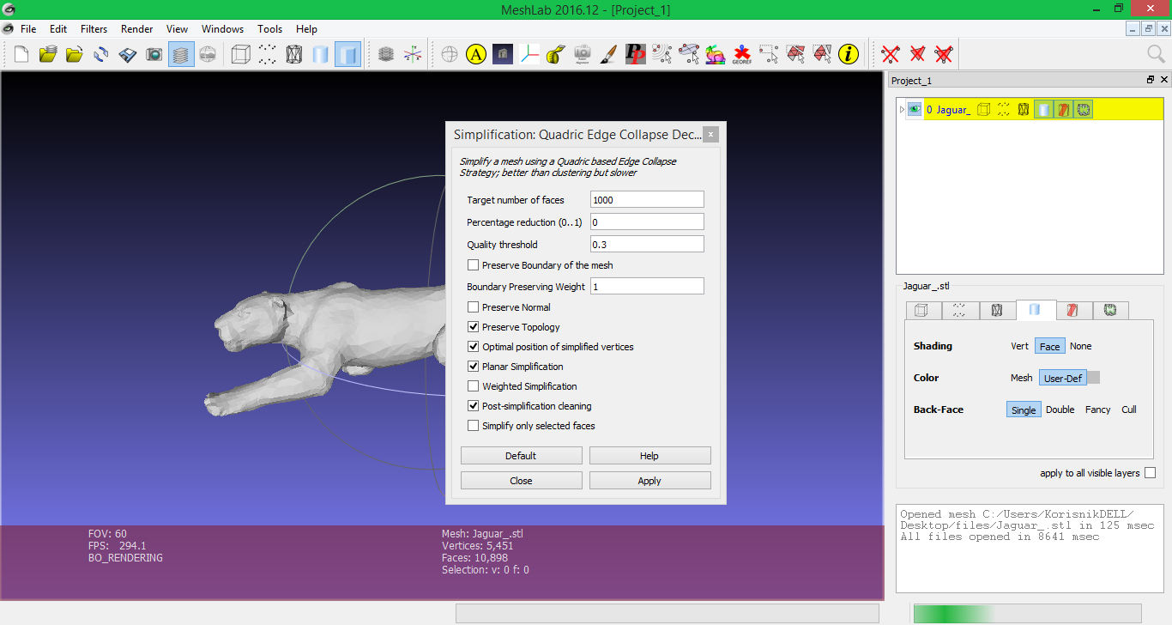Screen dimensions: 1172x625
Task: Set Color to Mesh
Action: [x=1022, y=378]
